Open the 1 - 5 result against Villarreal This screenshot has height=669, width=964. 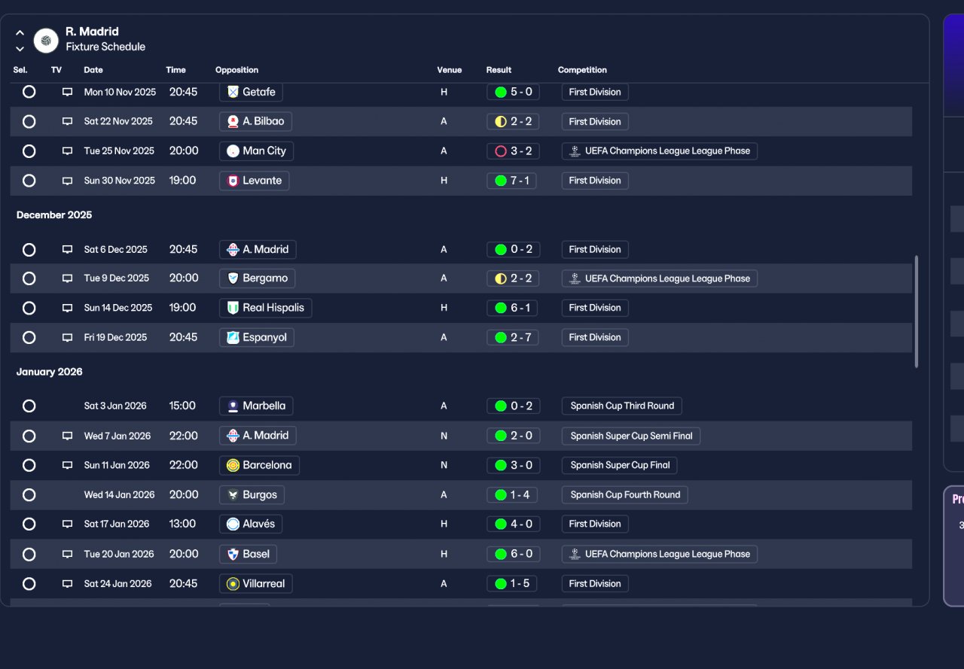point(512,583)
